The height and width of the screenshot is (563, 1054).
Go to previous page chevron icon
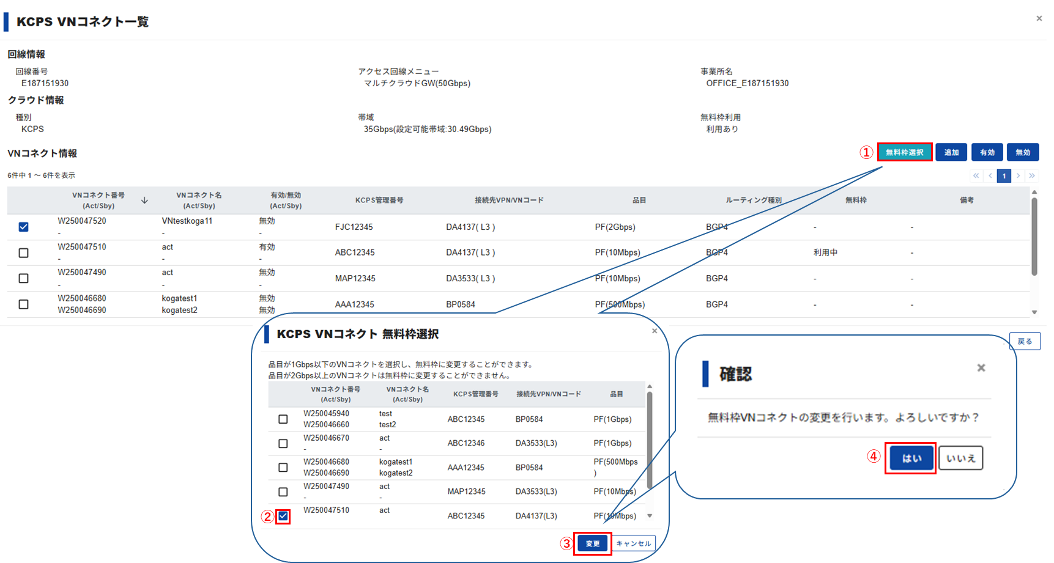tap(990, 176)
